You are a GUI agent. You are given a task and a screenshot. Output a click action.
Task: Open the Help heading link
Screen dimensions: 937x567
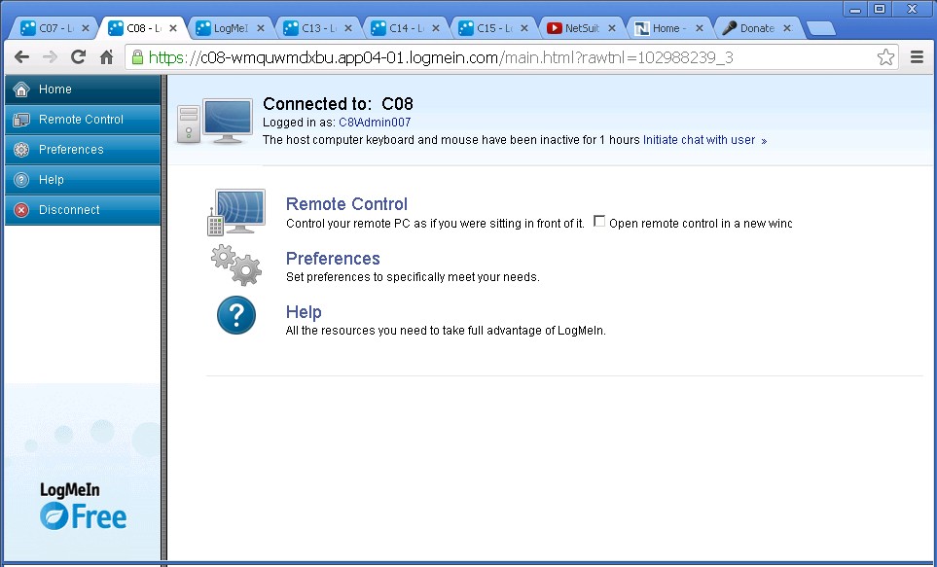click(304, 312)
